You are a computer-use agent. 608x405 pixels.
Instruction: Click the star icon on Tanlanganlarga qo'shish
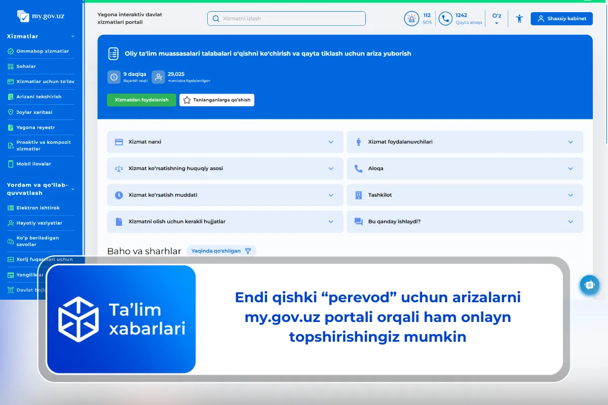[186, 100]
